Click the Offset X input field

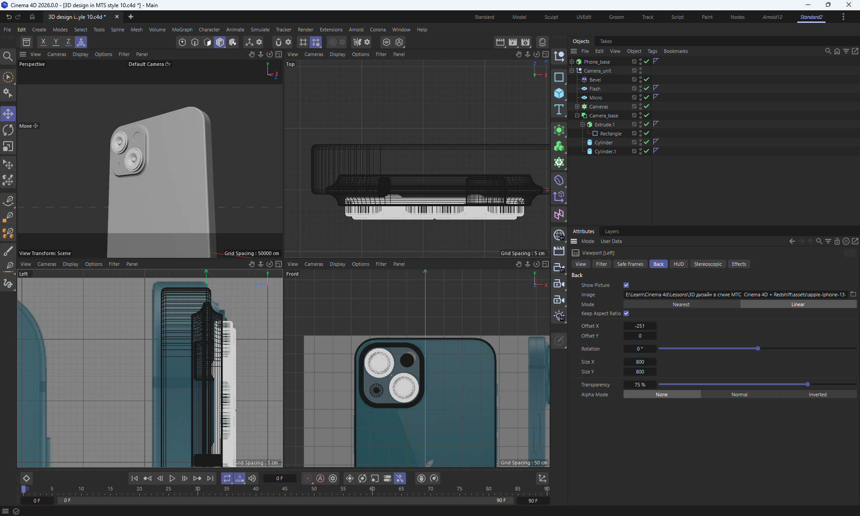coord(640,326)
